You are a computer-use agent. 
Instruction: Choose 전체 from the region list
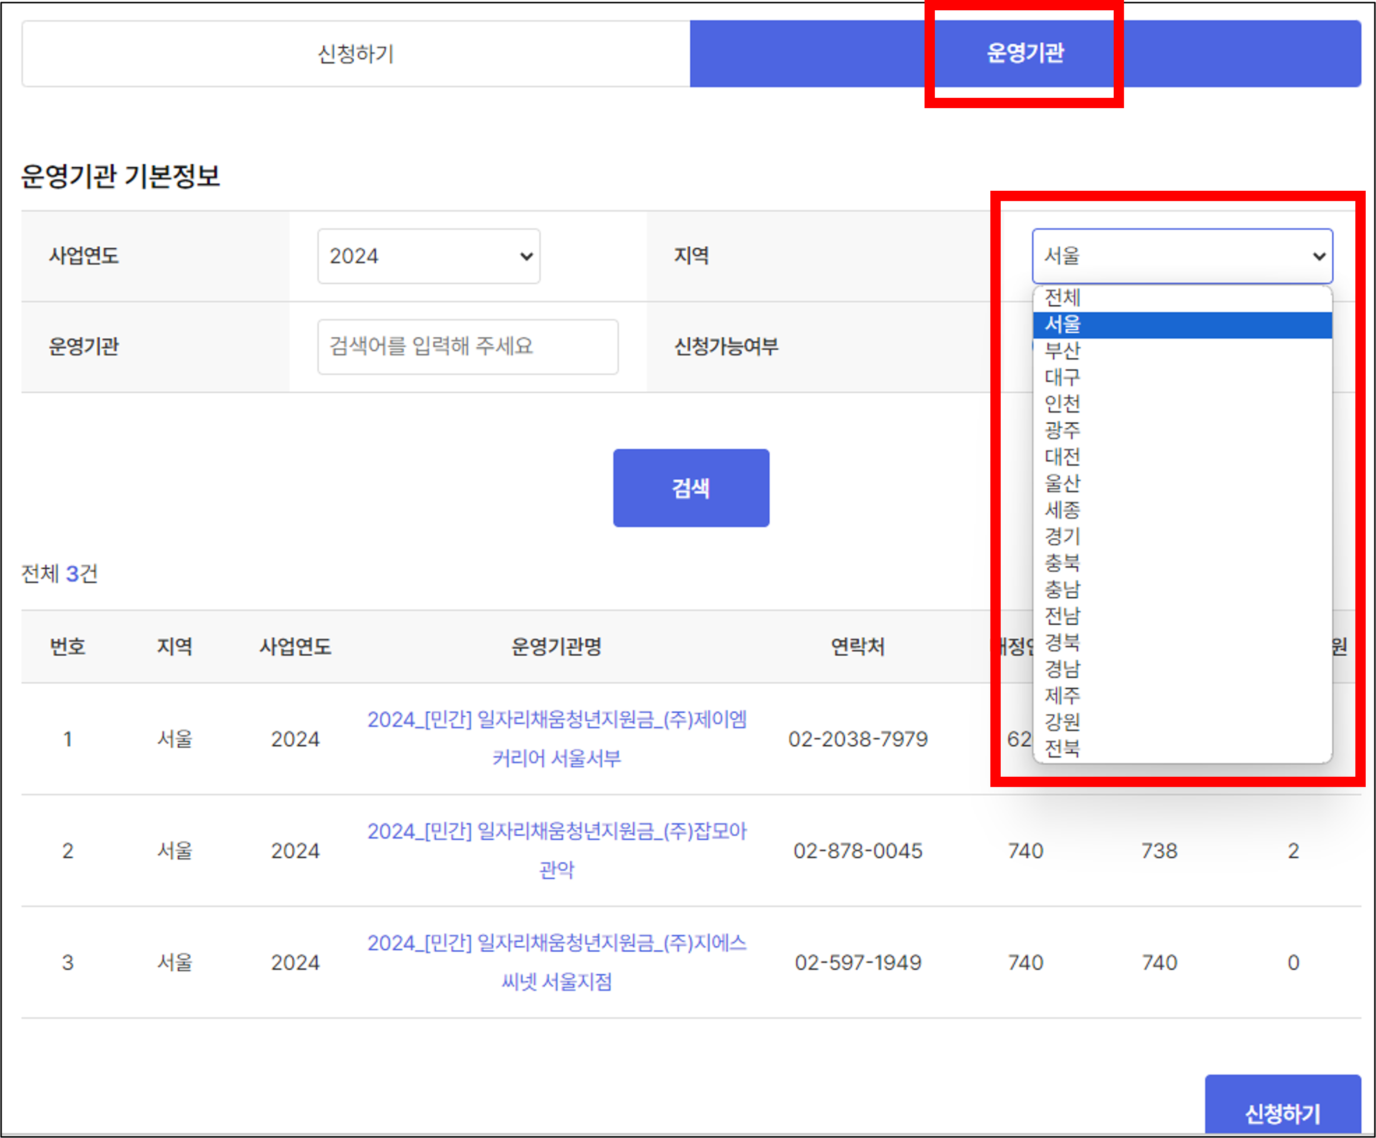coord(1062,297)
